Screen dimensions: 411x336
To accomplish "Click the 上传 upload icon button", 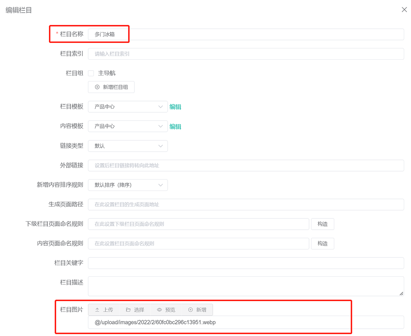I will [104, 310].
